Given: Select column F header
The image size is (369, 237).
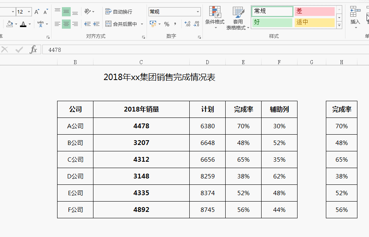Looking at the screenshot, I should coord(279,62).
